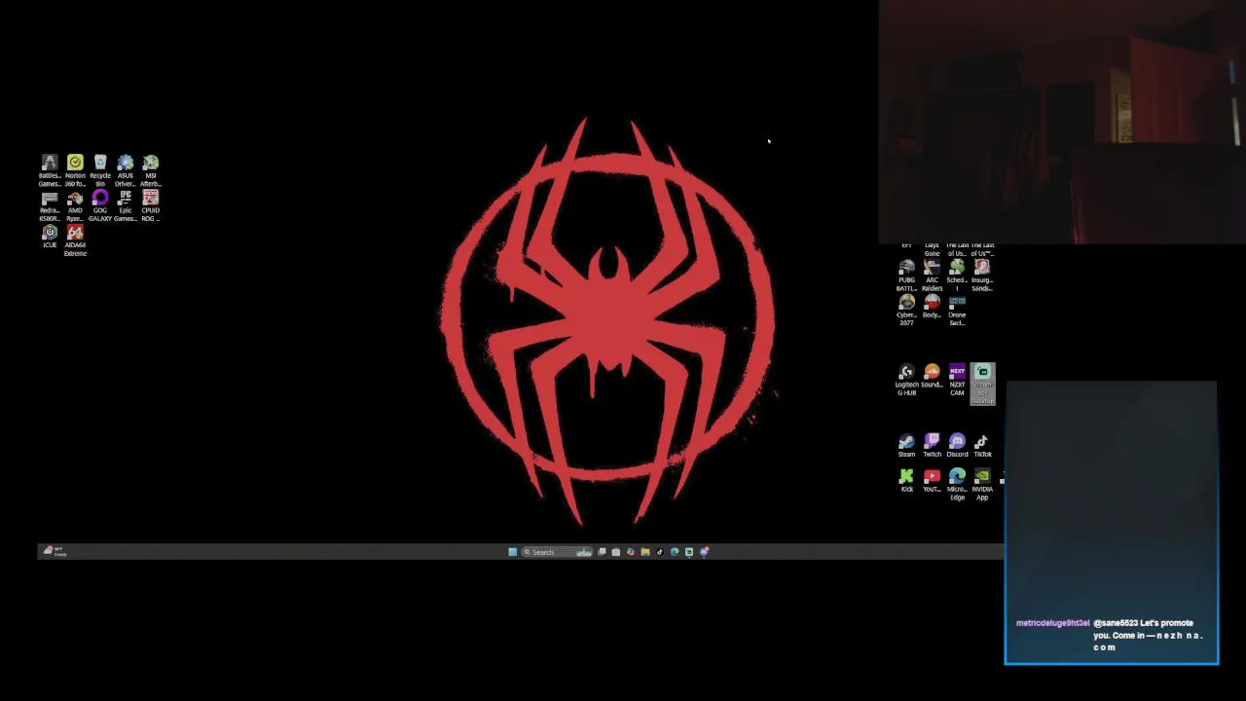The image size is (1246, 701).
Task: Launch iCUE from the desktop
Action: (x=50, y=237)
